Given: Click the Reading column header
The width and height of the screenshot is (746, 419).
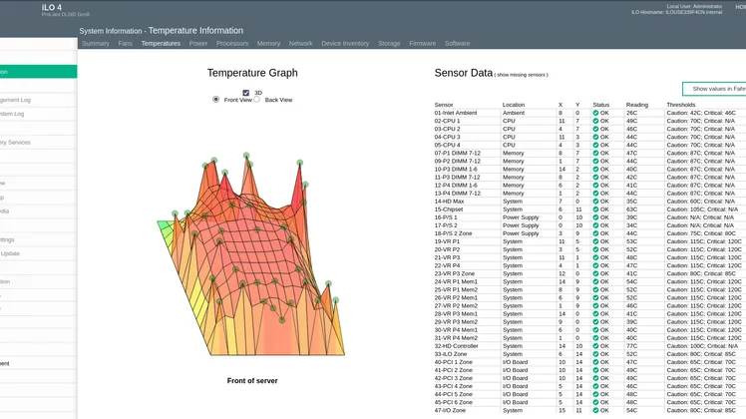Looking at the screenshot, I should tap(637, 105).
